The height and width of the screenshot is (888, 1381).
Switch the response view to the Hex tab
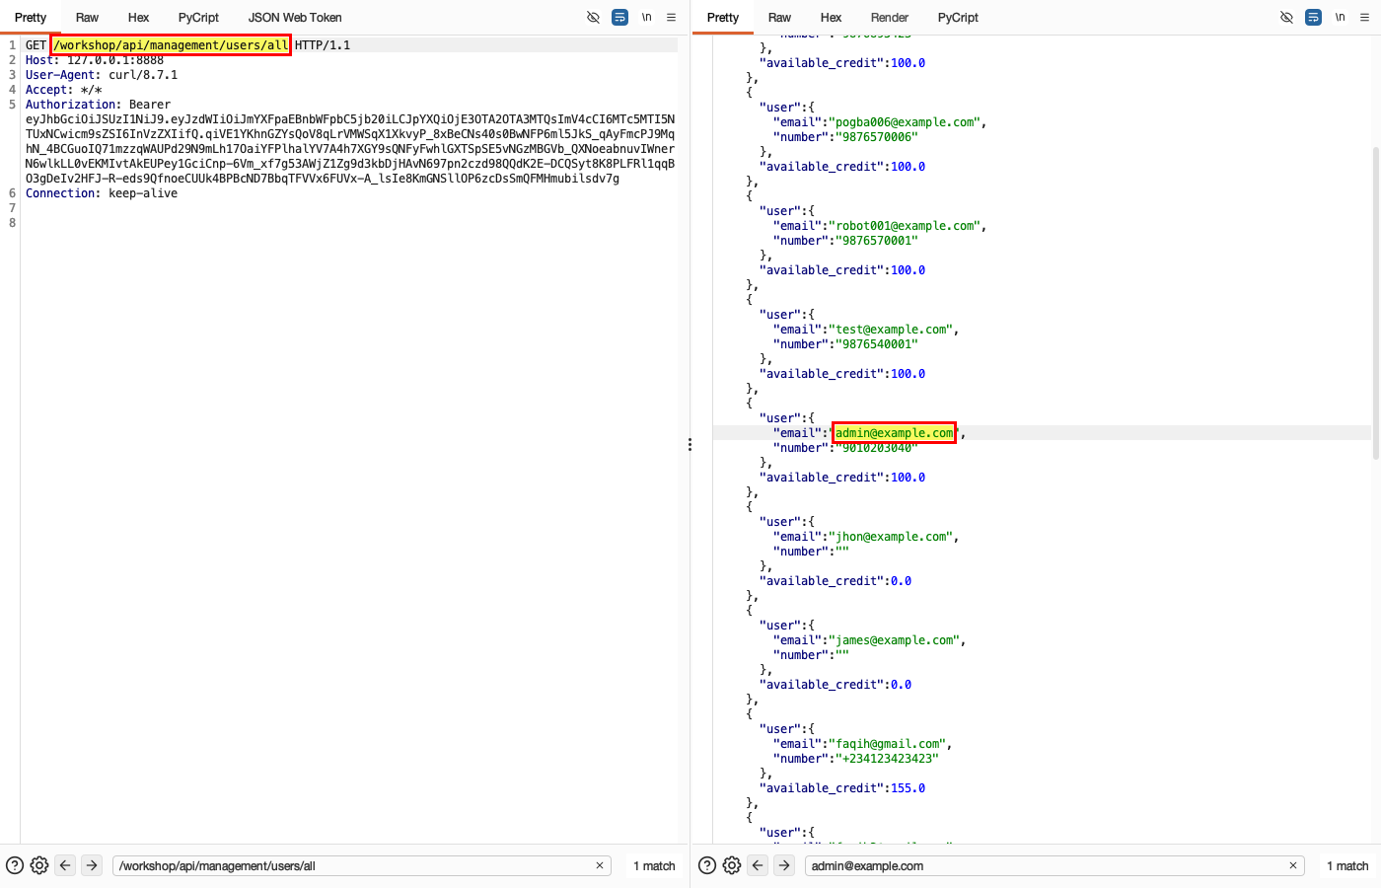[x=832, y=18]
